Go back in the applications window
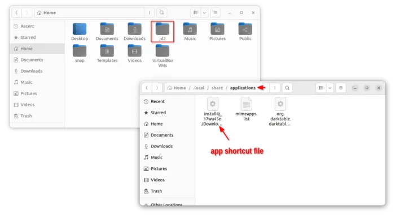 tap(147, 88)
